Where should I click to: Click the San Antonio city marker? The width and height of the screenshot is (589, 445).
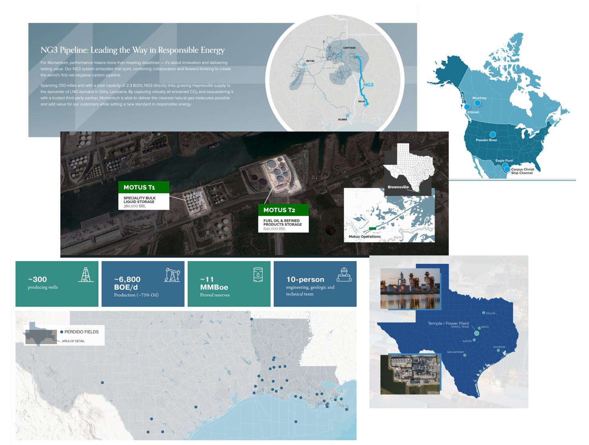pyautogui.click(x=465, y=355)
